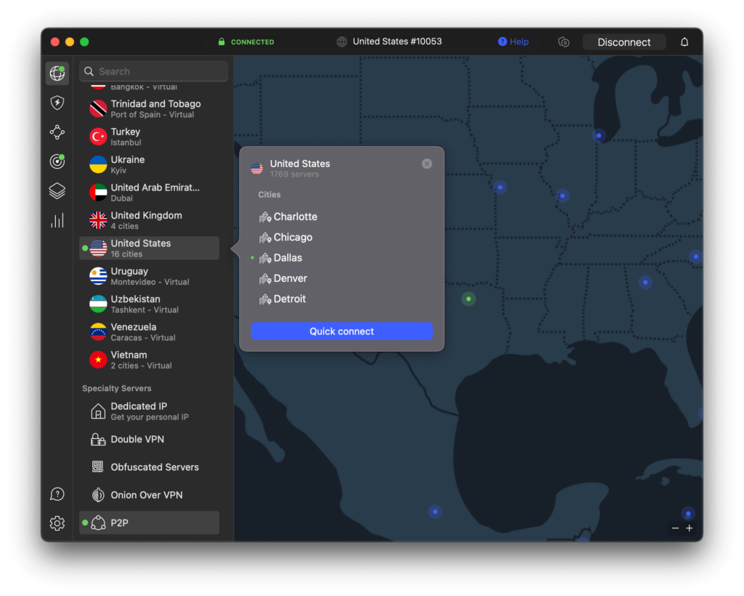Click the P2P icon

[x=98, y=523]
